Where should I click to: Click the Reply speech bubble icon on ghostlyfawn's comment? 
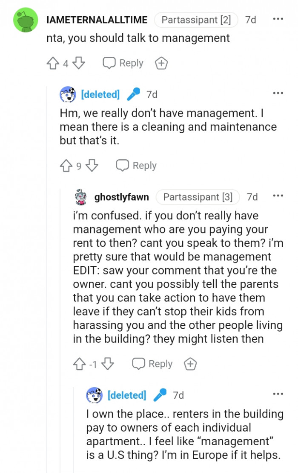[x=138, y=364]
